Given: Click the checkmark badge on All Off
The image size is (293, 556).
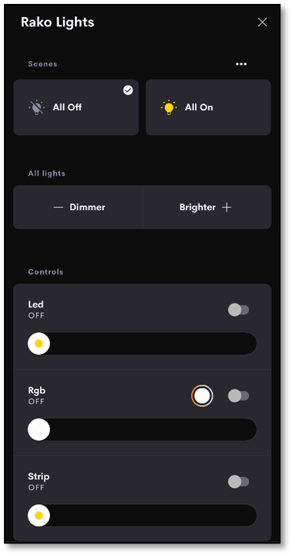Looking at the screenshot, I should (128, 91).
